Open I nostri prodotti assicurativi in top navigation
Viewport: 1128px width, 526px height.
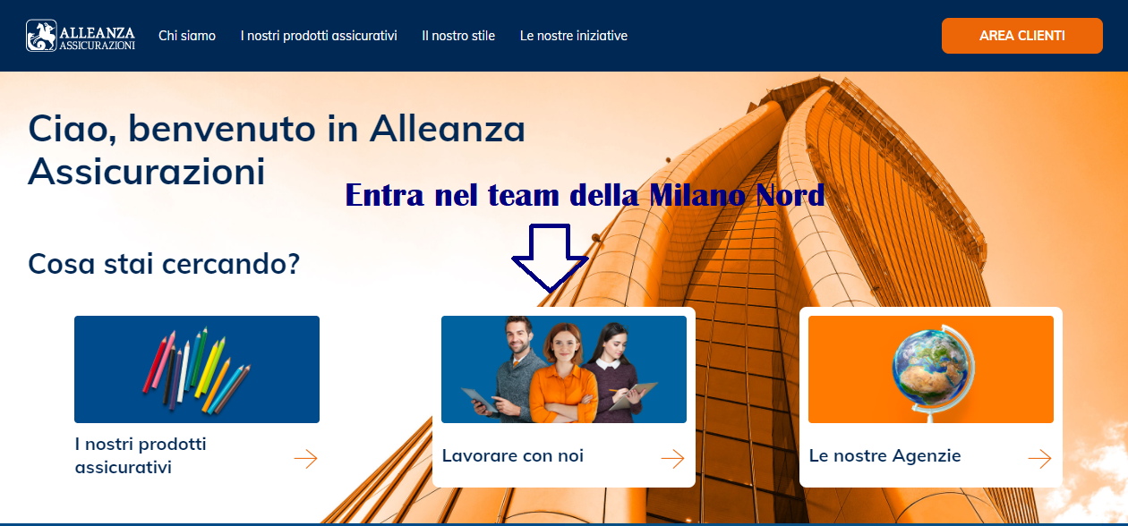[x=319, y=36]
